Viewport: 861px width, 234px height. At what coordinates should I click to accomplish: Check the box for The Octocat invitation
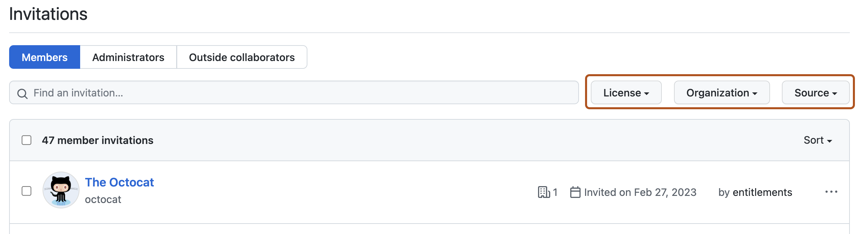[26, 191]
